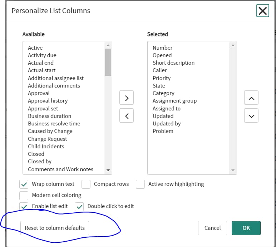Move selected column up with chevron
This screenshot has width=276, height=247.
click(251, 98)
